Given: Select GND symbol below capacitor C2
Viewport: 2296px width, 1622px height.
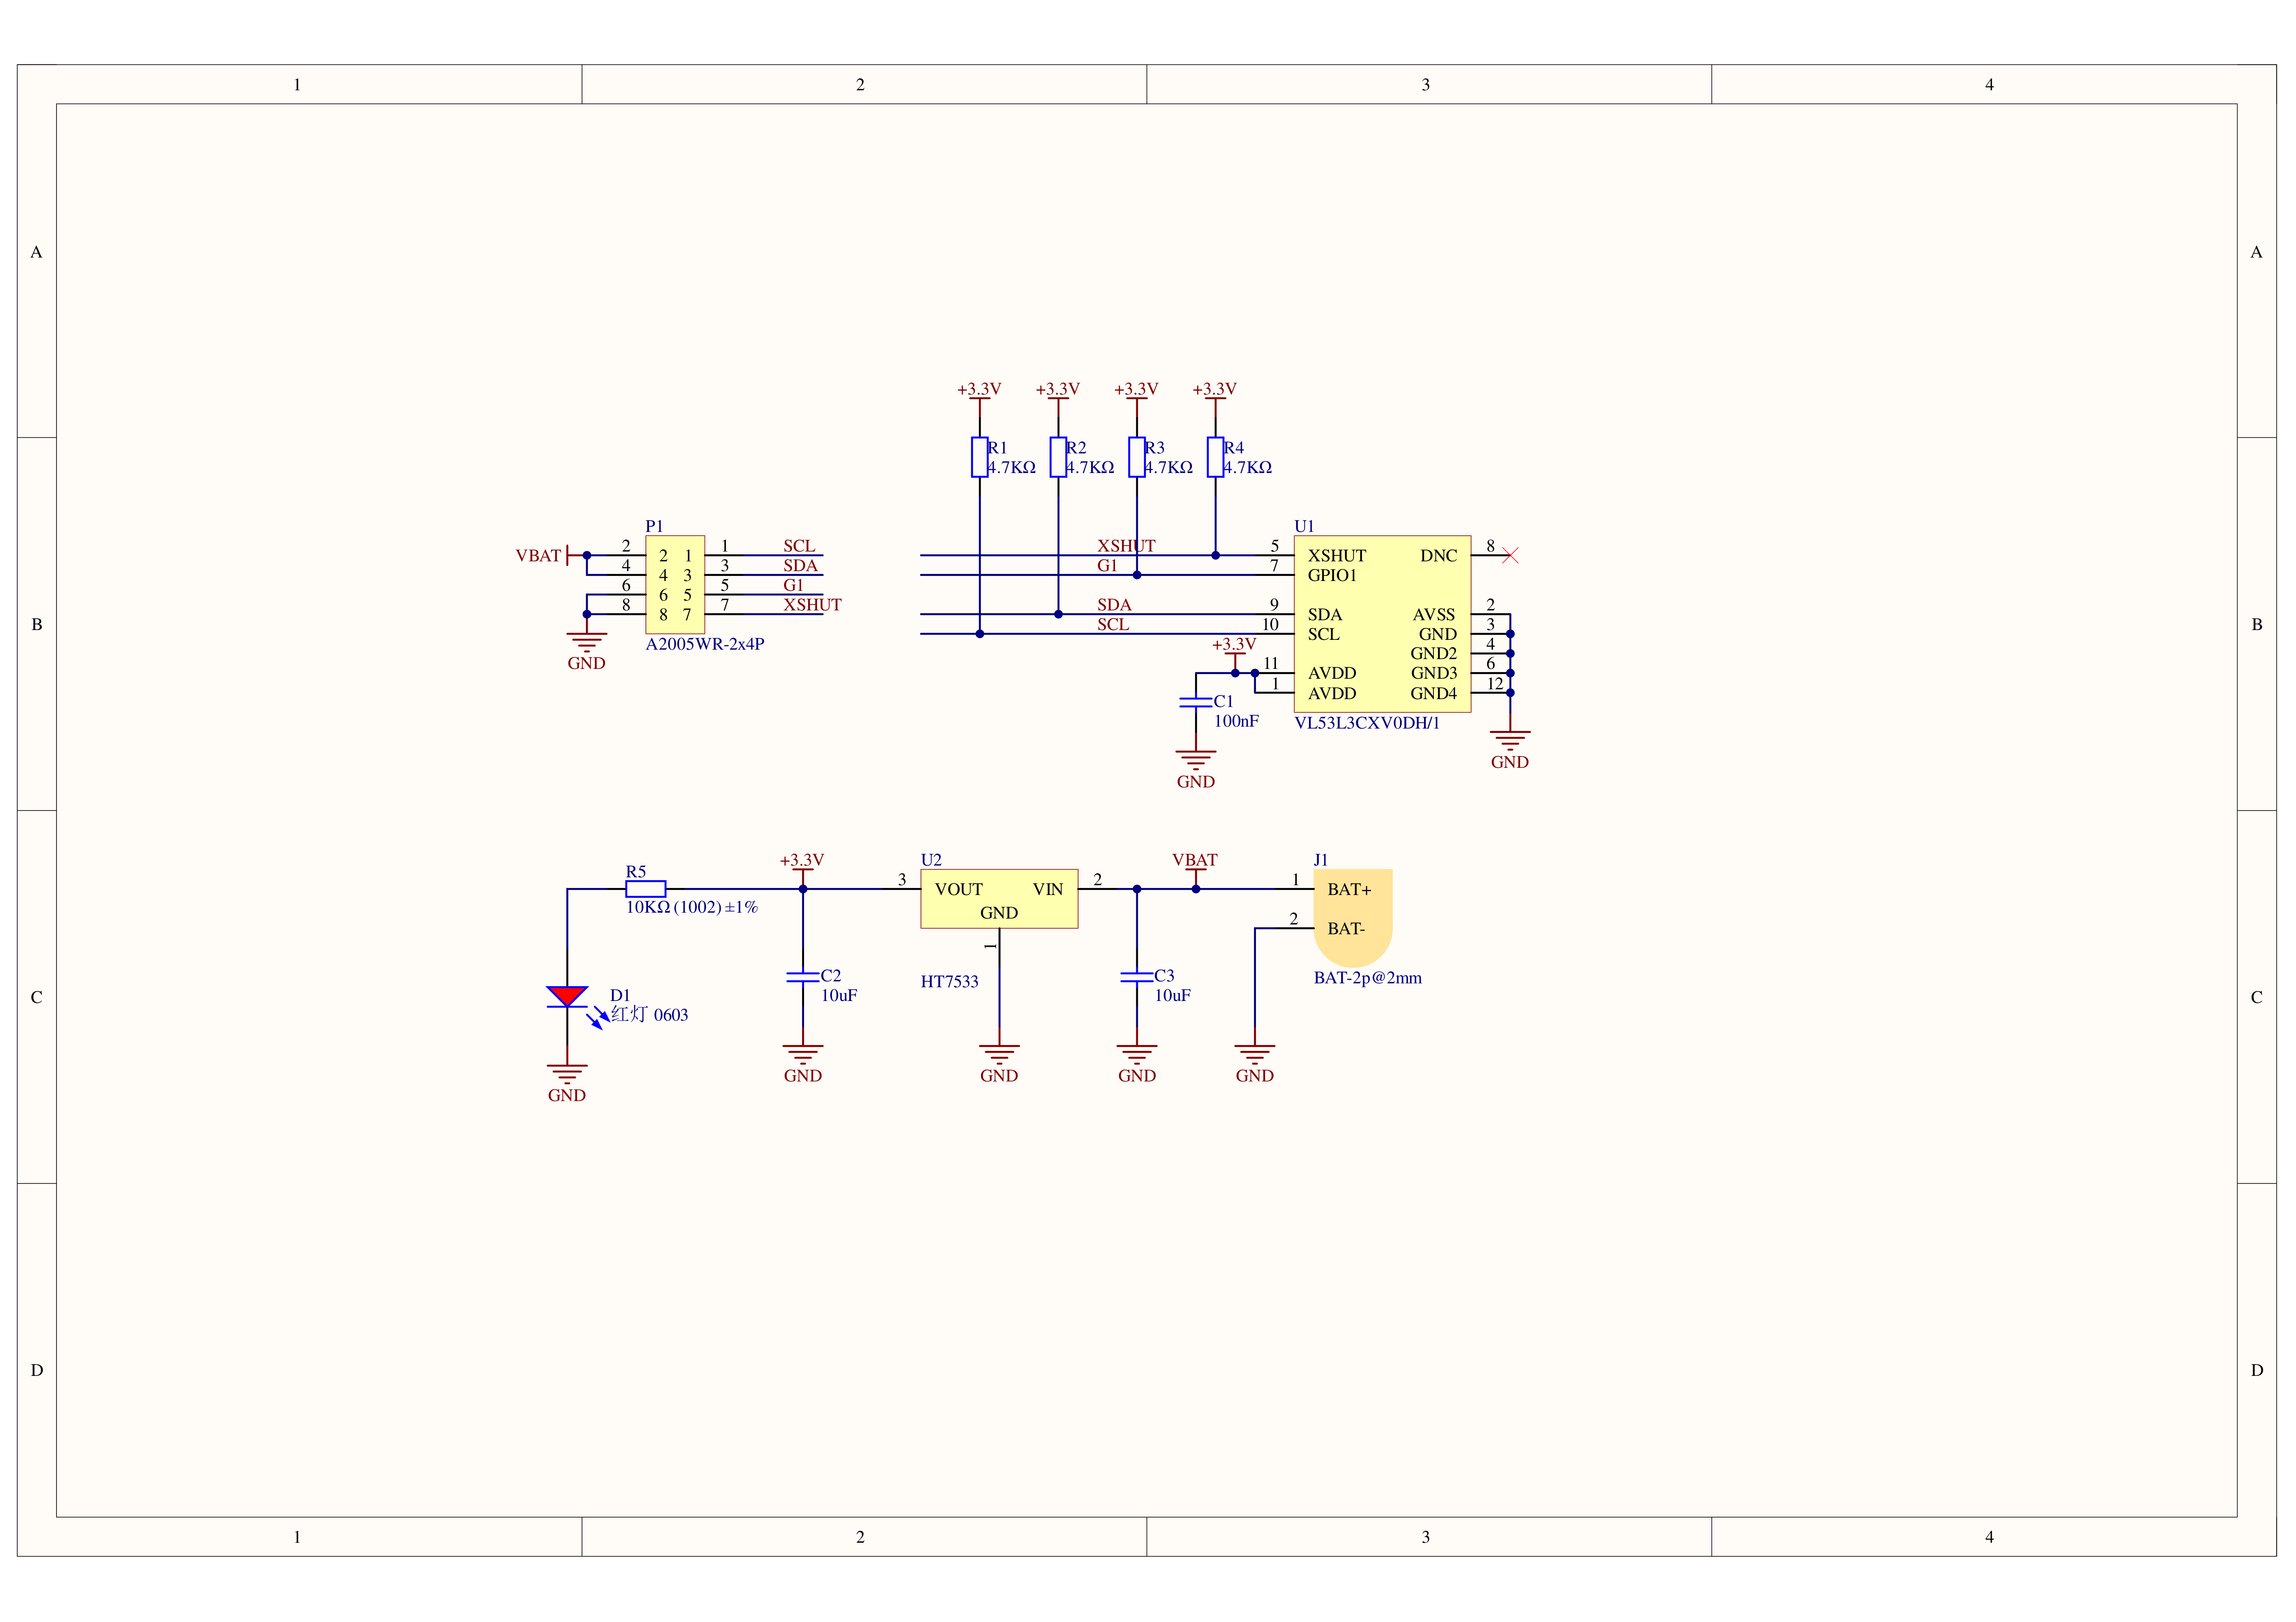Looking at the screenshot, I should click(803, 1055).
